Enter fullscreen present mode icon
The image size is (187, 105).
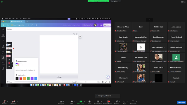click(106, 82)
